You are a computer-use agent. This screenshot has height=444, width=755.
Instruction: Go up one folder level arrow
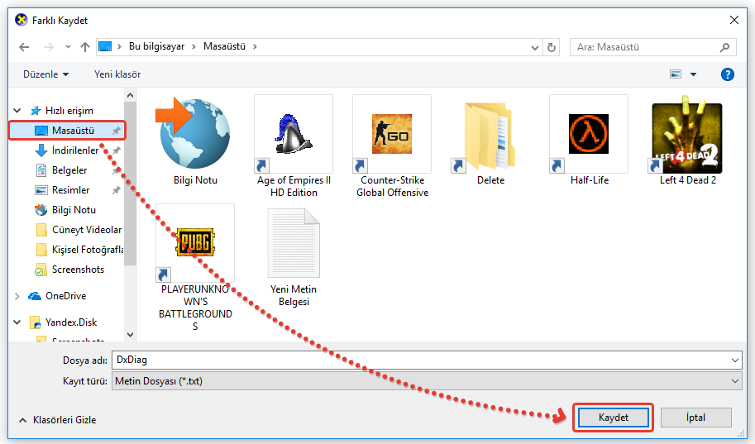point(84,47)
